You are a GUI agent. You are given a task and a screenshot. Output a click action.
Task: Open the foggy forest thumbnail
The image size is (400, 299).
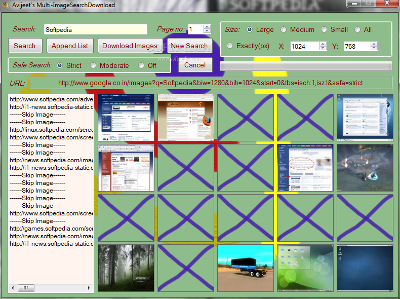(126, 268)
